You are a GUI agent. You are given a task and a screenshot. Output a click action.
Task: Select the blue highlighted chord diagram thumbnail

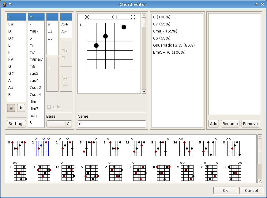(x=42, y=147)
